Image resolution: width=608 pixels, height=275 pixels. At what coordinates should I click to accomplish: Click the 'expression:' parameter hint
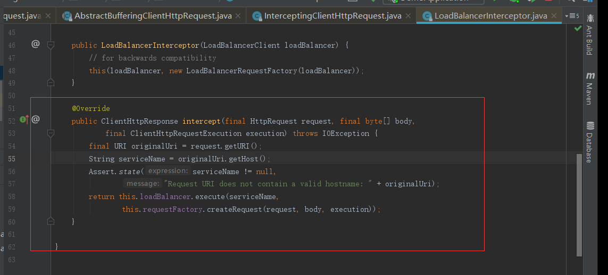[x=168, y=171]
